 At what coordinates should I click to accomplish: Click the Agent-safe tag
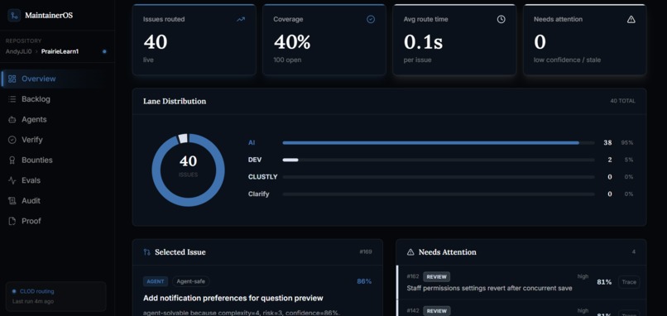(x=191, y=281)
